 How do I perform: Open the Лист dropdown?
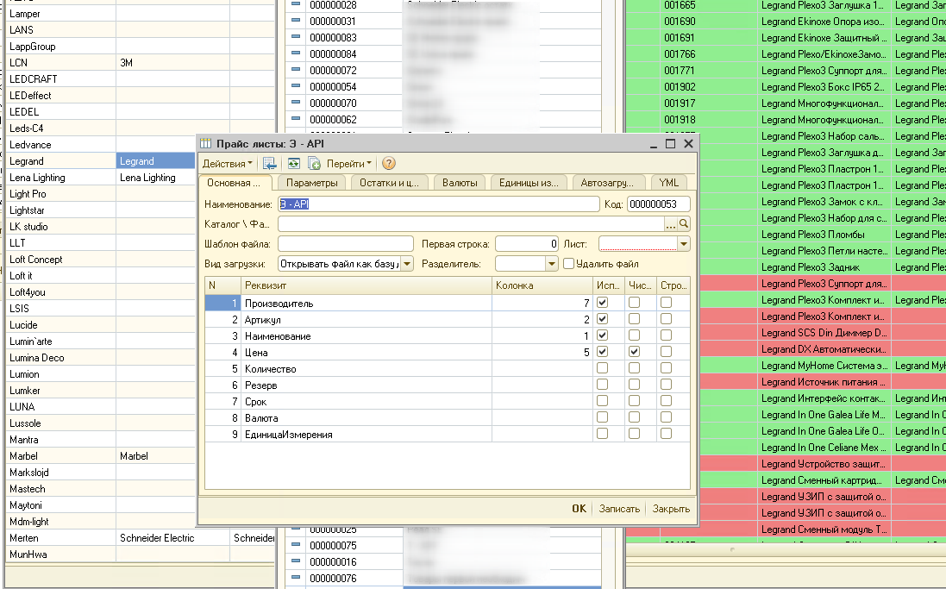coord(684,244)
